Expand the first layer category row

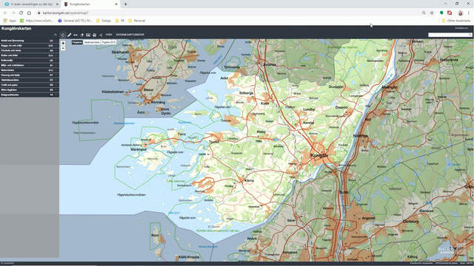pyautogui.click(x=30, y=41)
